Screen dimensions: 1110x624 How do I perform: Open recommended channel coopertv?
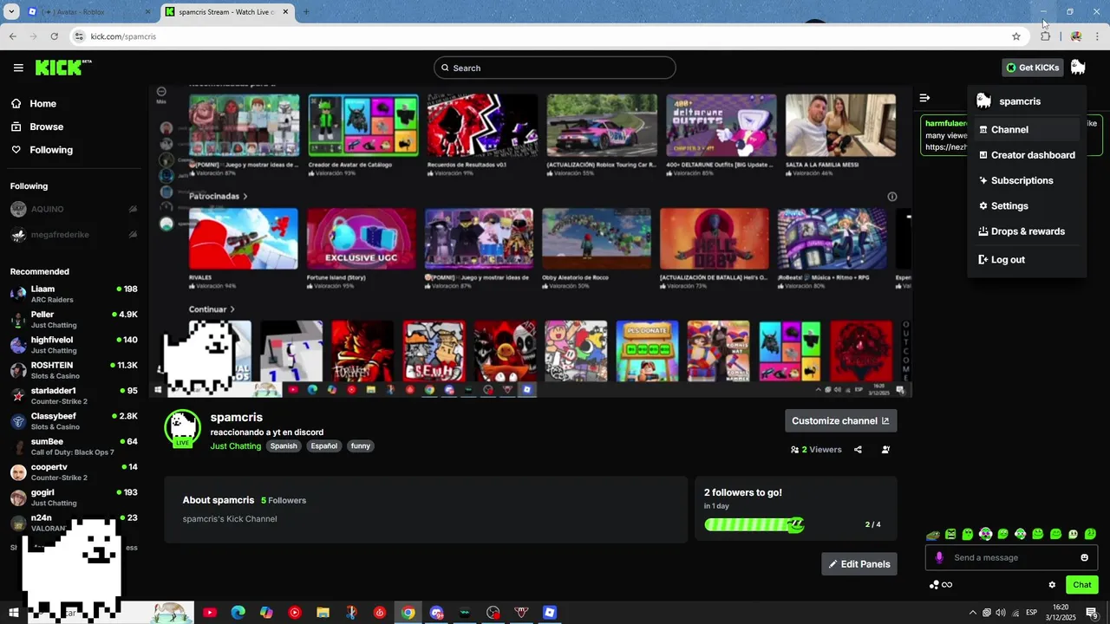[x=74, y=471]
